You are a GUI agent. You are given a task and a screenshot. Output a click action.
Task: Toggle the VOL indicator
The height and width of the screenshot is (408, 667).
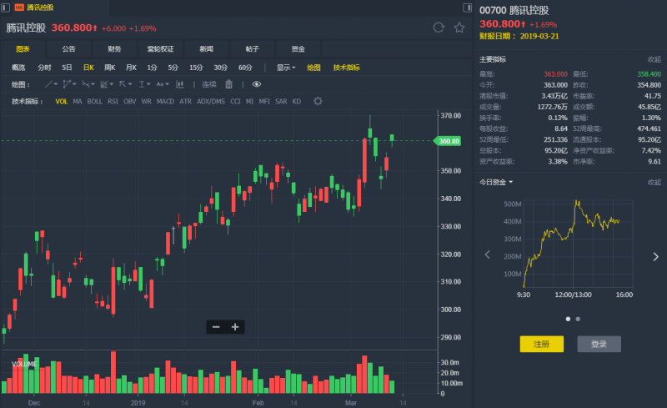point(61,101)
